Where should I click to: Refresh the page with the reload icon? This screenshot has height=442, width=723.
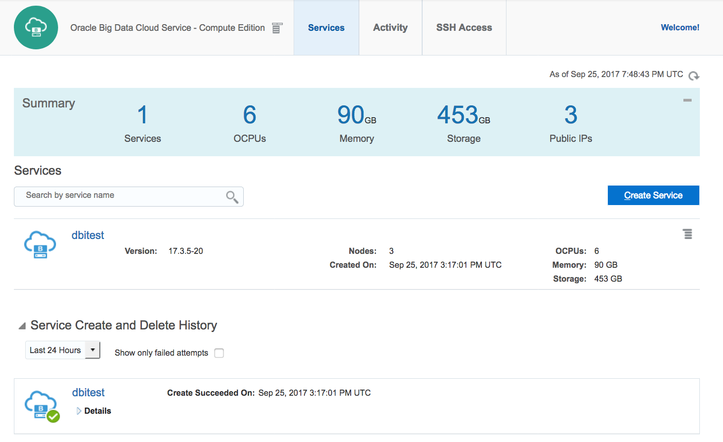tap(694, 76)
